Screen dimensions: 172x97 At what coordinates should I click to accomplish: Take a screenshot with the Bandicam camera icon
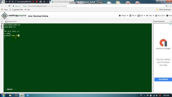41,2
